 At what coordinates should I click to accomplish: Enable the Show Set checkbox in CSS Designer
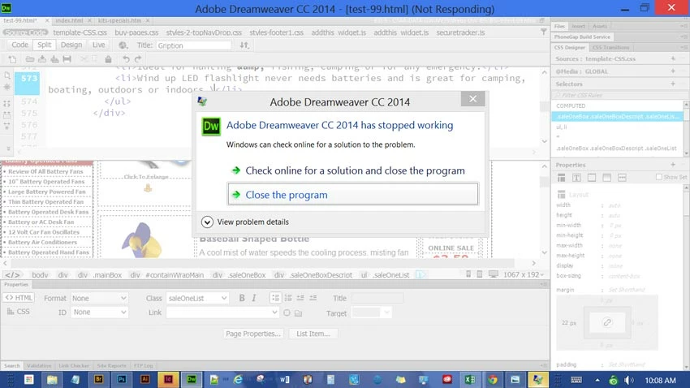click(659, 177)
